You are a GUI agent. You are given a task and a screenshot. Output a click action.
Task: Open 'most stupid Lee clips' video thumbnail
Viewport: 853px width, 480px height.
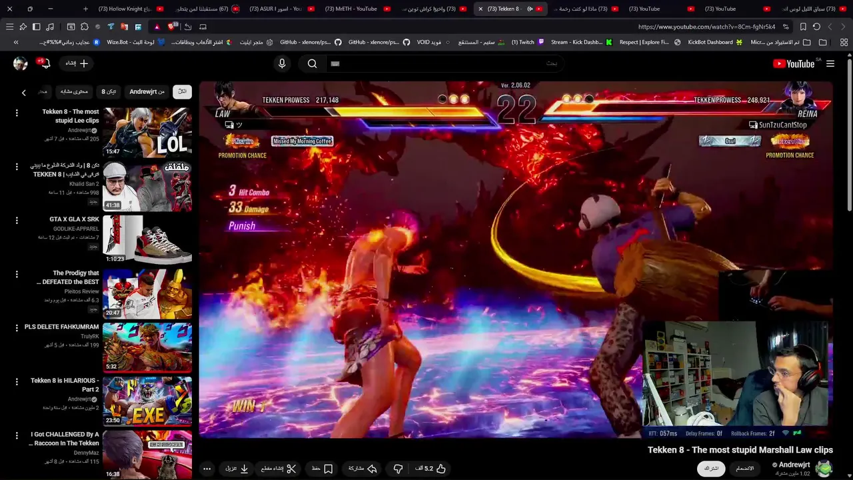click(147, 132)
